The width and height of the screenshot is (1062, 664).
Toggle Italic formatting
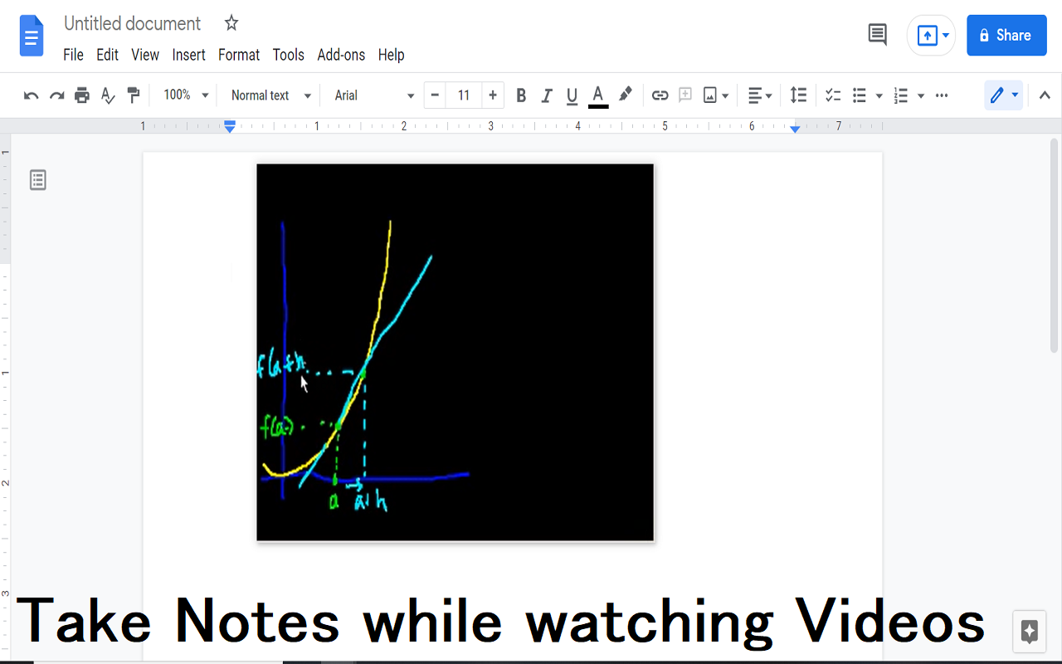546,95
